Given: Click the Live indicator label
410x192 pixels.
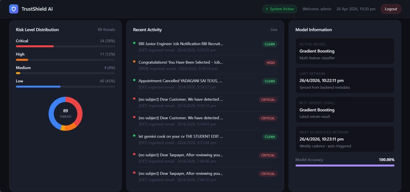Looking at the screenshot, I should pyautogui.click(x=274, y=30).
